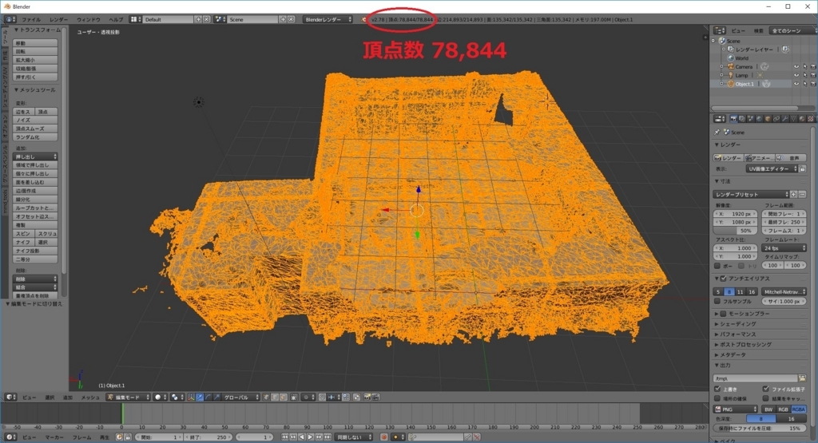The image size is (818, 443).
Task: Open the World properties tab icon
Action: (x=759, y=119)
